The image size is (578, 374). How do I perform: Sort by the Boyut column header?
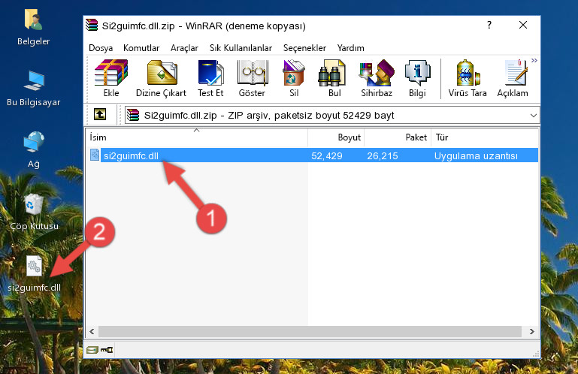(x=336, y=137)
